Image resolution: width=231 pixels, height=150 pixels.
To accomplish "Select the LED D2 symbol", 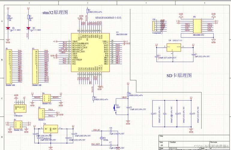I will click(x=29, y=28).
